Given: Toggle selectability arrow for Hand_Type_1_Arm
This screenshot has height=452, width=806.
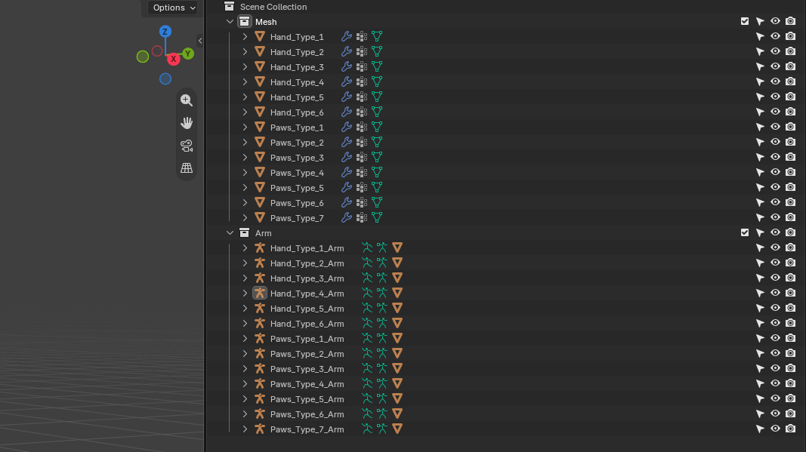Looking at the screenshot, I should click(760, 248).
